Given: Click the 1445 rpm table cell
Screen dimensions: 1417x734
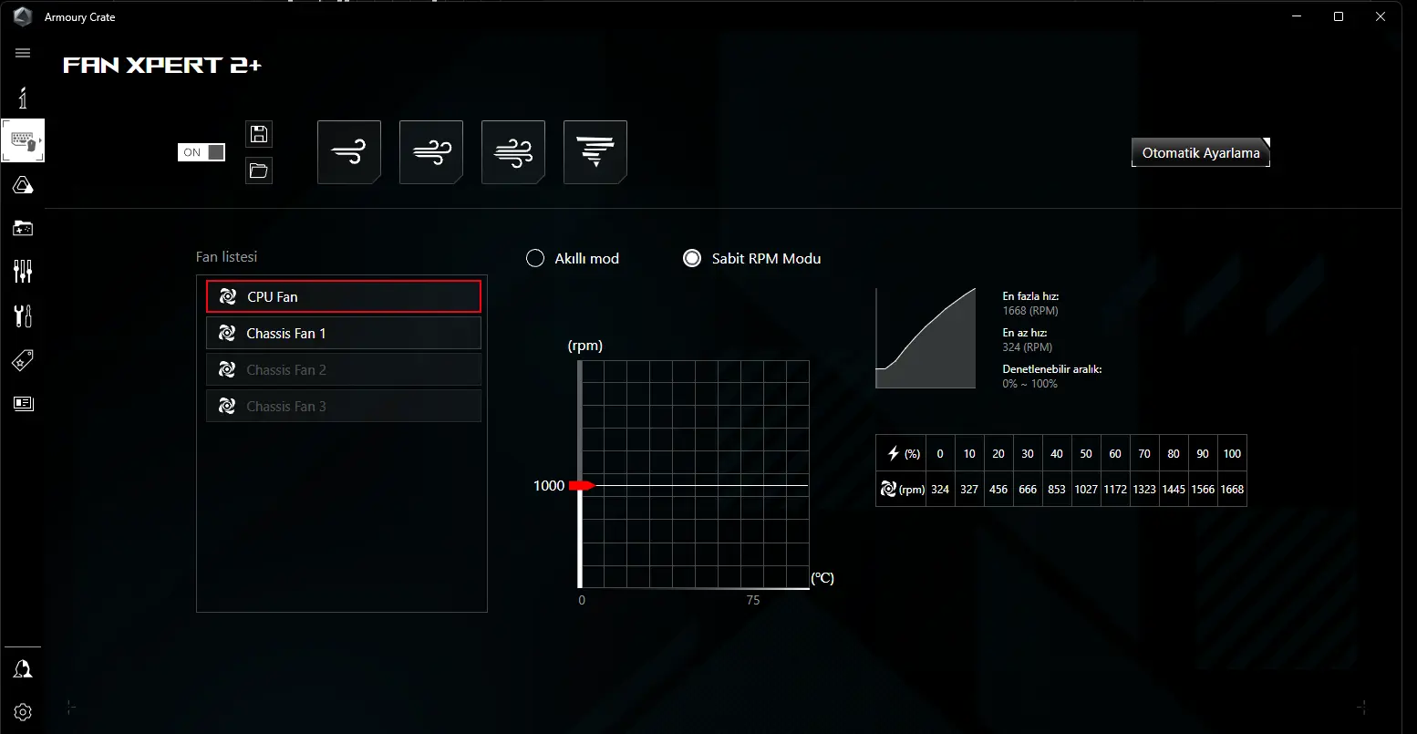Looking at the screenshot, I should 1174,489.
